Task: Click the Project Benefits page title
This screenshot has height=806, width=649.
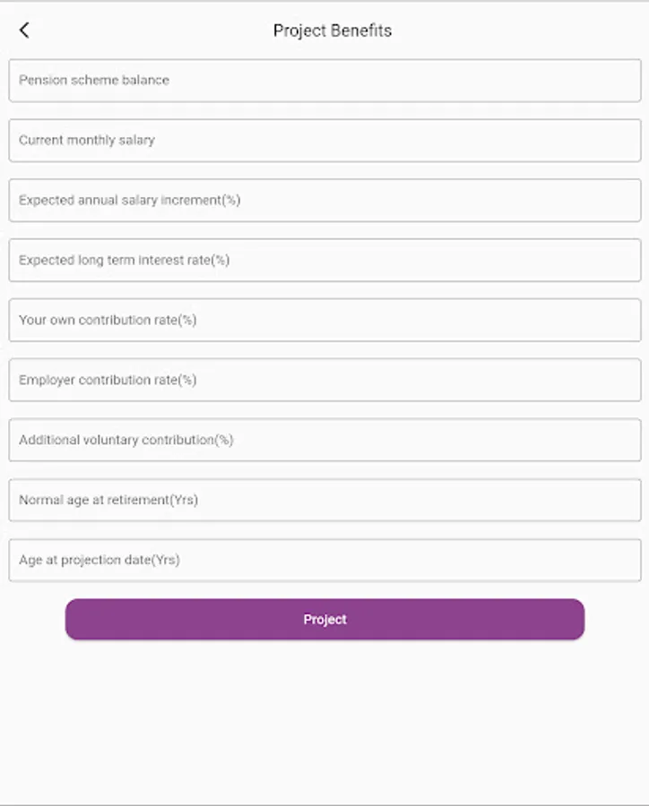Action: 333,30
